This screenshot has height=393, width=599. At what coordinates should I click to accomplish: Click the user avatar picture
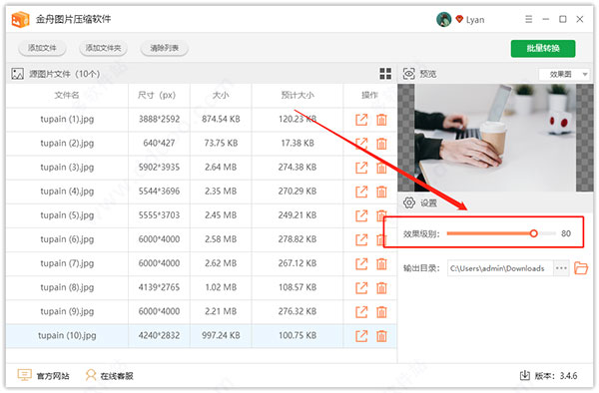pos(443,19)
